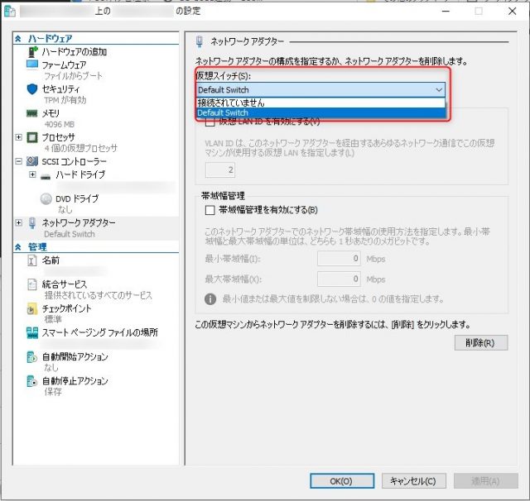Image resolution: width=530 pixels, height=501 pixels.
Task: Expand the ネットワーク アダプター tree node
Action: click(x=18, y=222)
